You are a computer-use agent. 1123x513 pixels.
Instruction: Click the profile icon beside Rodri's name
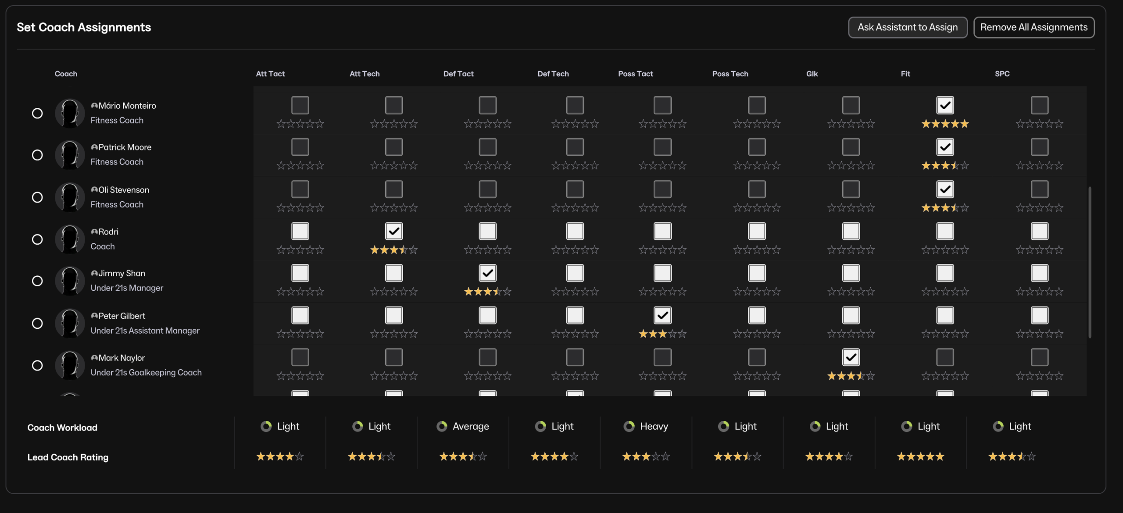[x=94, y=232]
